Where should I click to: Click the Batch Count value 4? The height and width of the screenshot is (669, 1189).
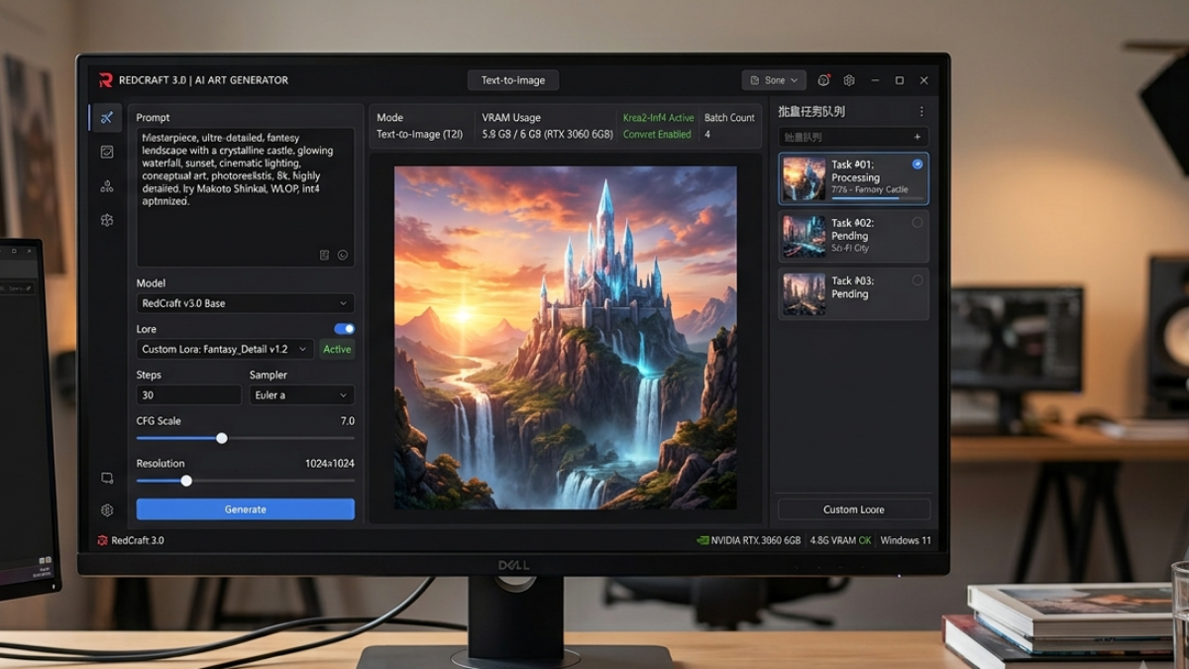pos(707,134)
